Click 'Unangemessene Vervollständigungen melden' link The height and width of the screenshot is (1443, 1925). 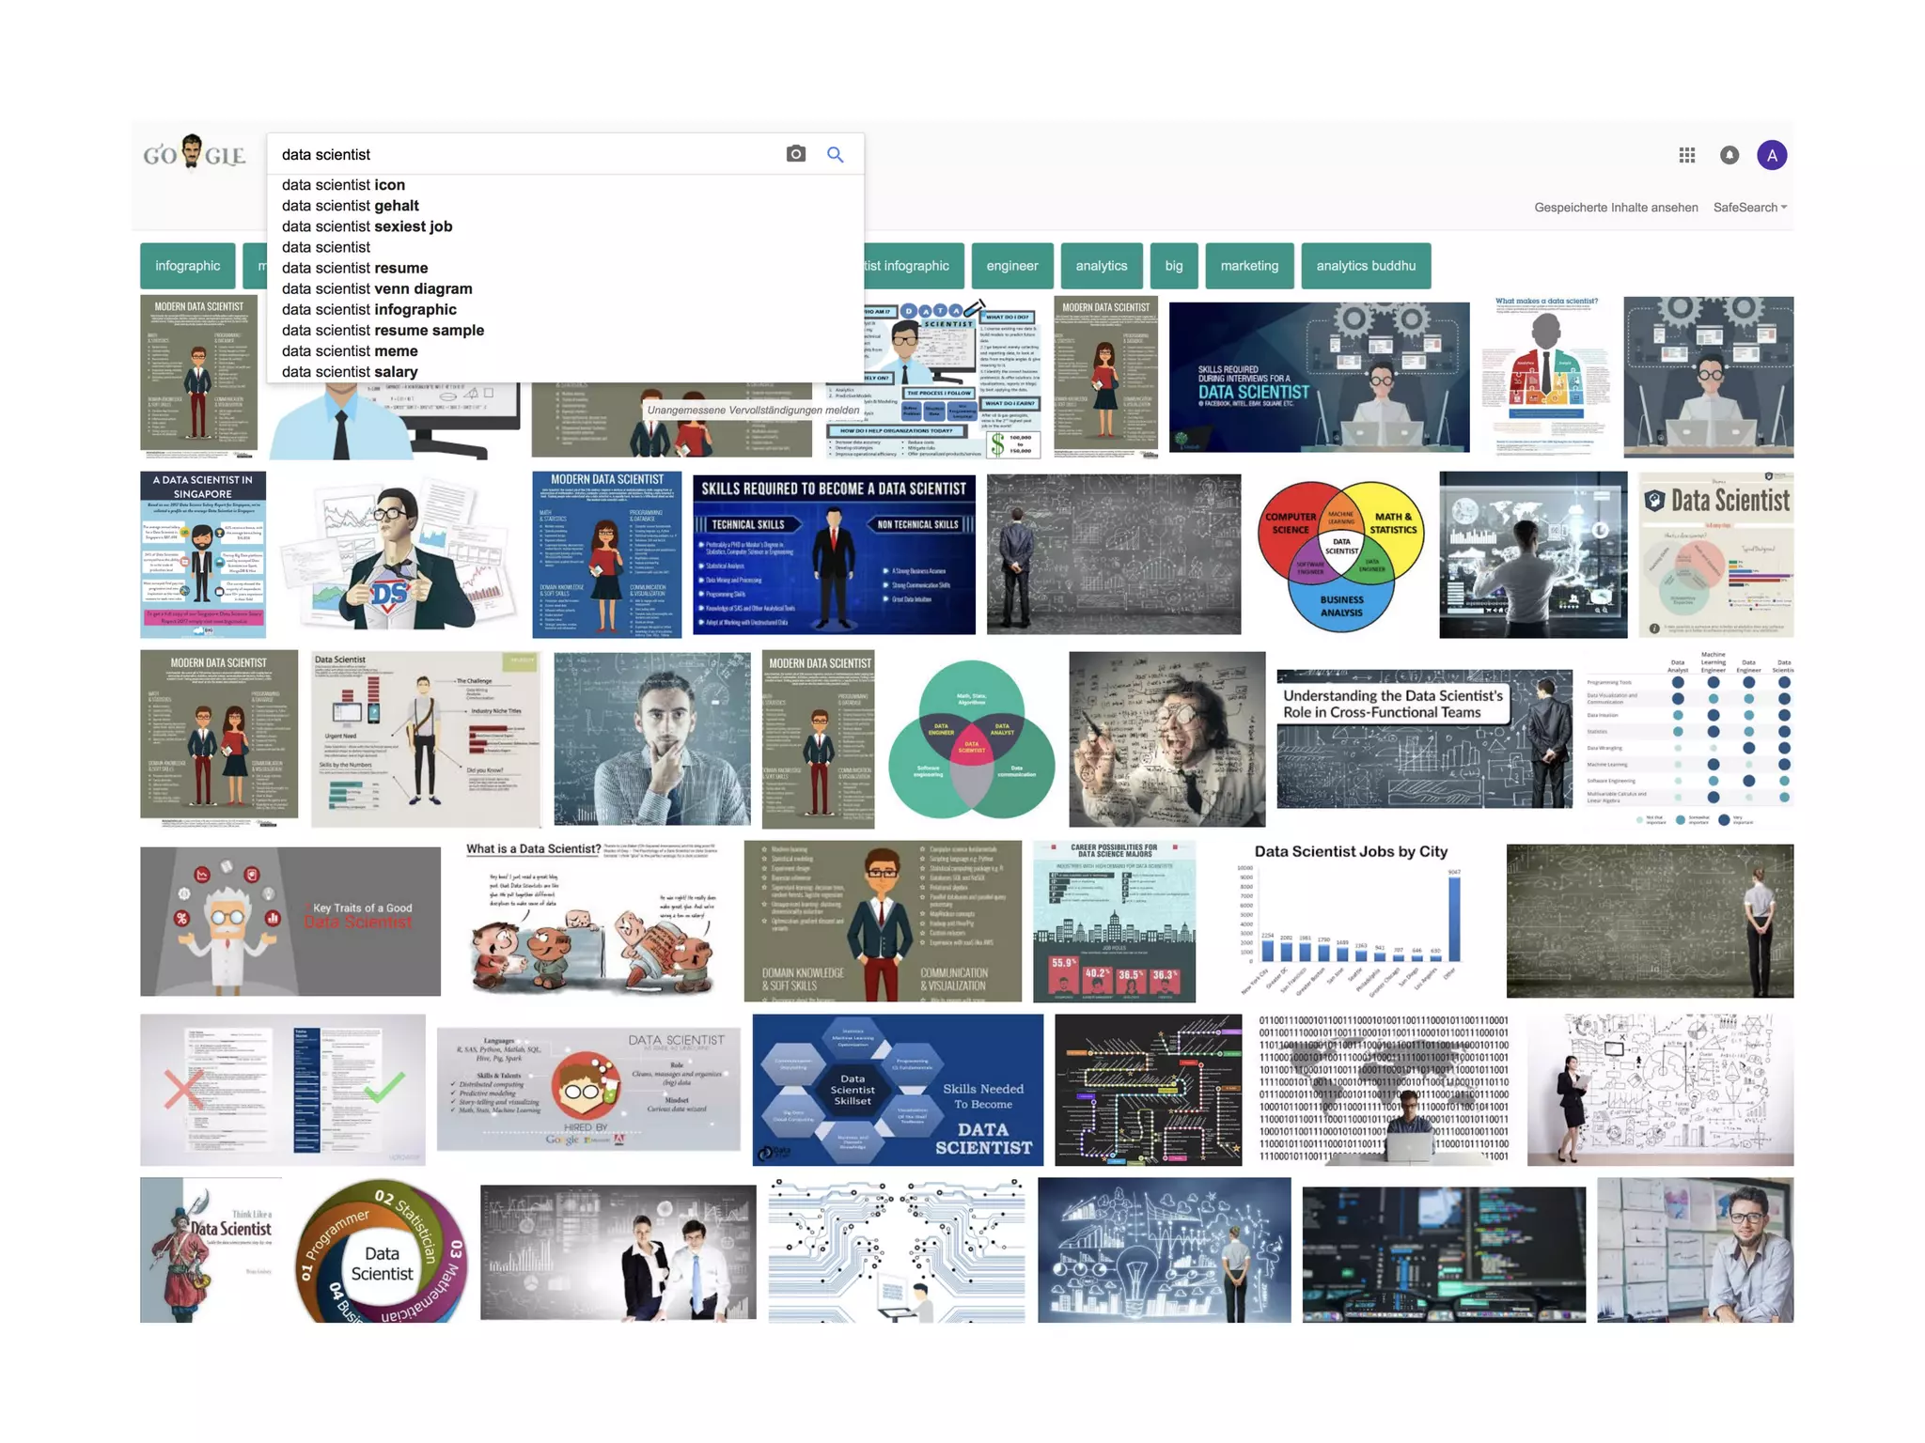coord(752,411)
